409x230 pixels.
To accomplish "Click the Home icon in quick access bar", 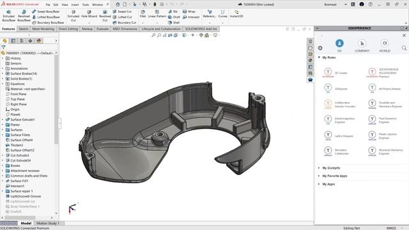I will pos(118,4).
